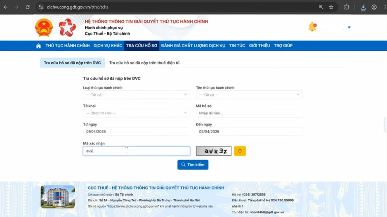Click the Đến ngày date field
The height and width of the screenshot is (217, 387).
[249, 132]
